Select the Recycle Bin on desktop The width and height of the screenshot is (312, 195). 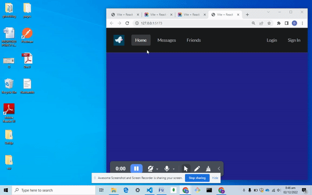pyautogui.click(x=9, y=86)
